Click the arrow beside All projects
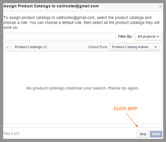Screen dimensions: 166x142 158,37
